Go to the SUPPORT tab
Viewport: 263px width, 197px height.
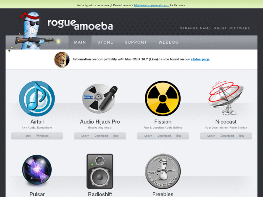[136, 42]
